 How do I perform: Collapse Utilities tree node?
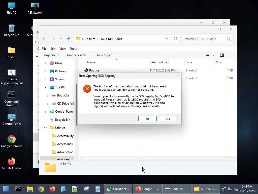(45, 128)
